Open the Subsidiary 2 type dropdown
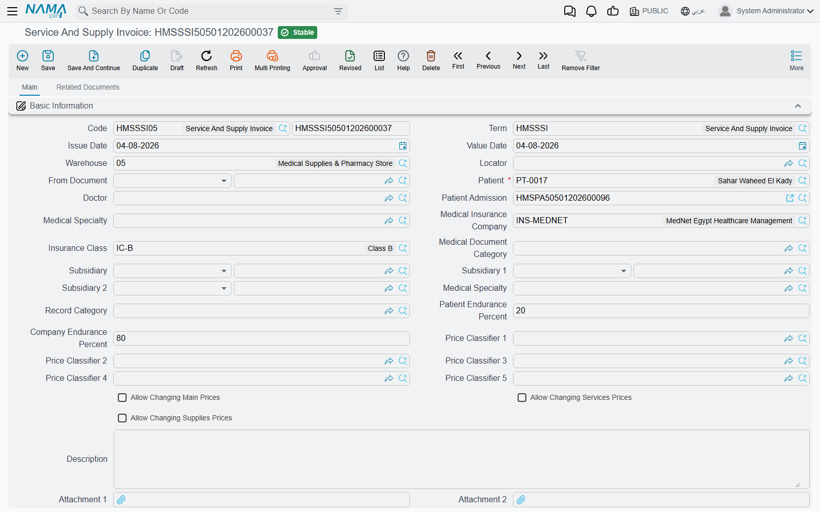 coord(224,288)
